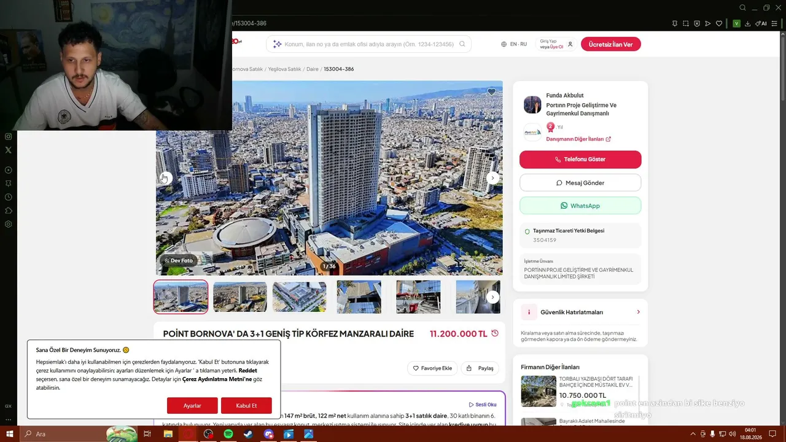Open the ad blocker shield icon

pos(697,23)
